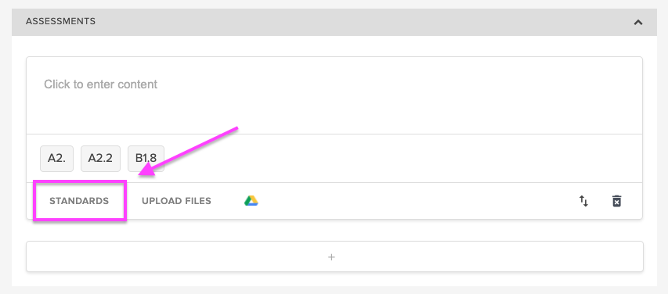Select the A2.2 standard tag
The image size is (668, 294).
coord(100,158)
